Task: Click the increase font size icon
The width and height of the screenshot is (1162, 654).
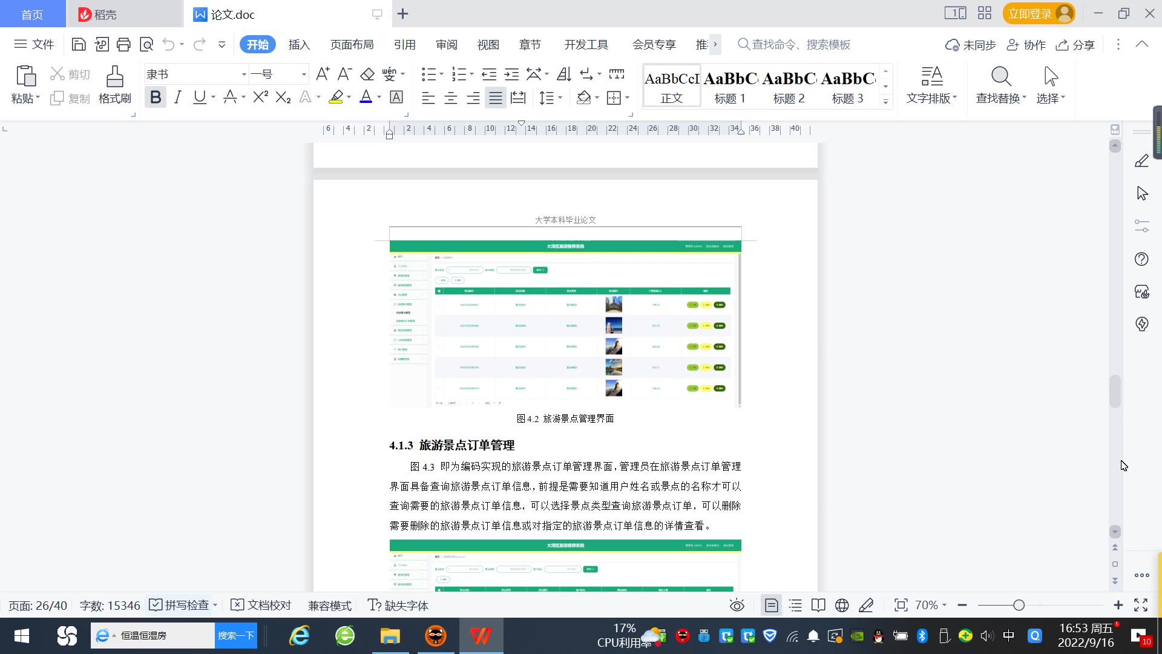Action: click(323, 74)
